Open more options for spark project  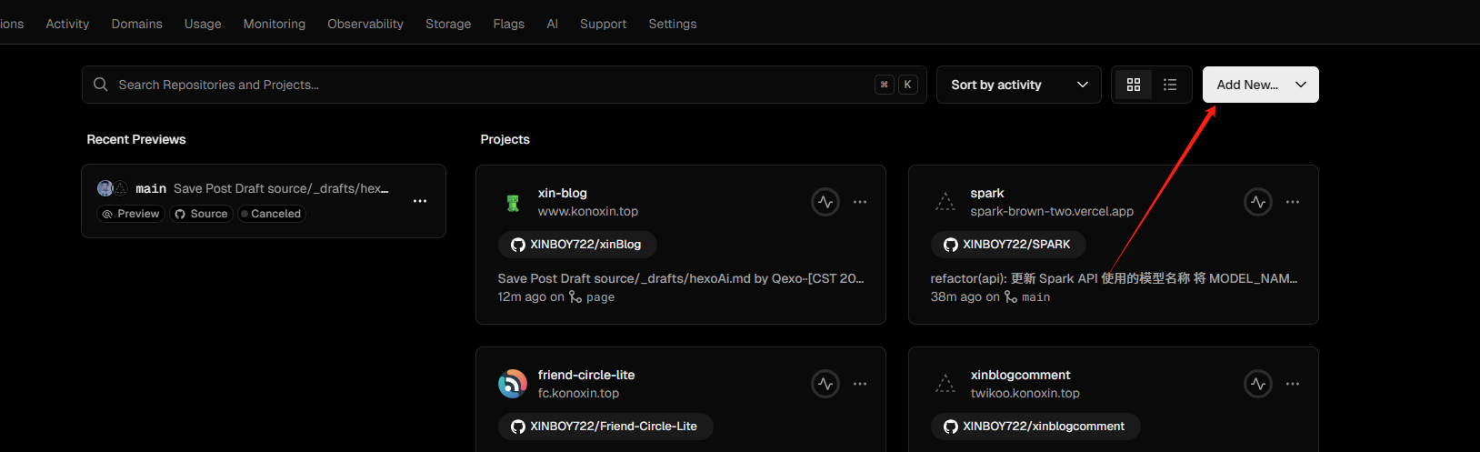(x=1293, y=202)
